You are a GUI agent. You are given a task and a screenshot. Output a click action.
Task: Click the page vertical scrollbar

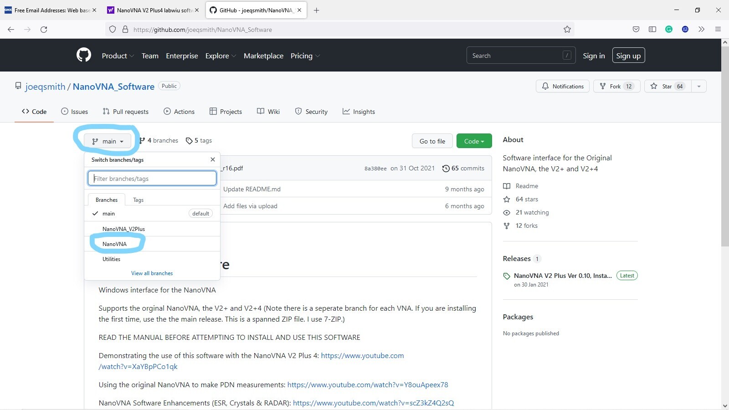coord(725,146)
